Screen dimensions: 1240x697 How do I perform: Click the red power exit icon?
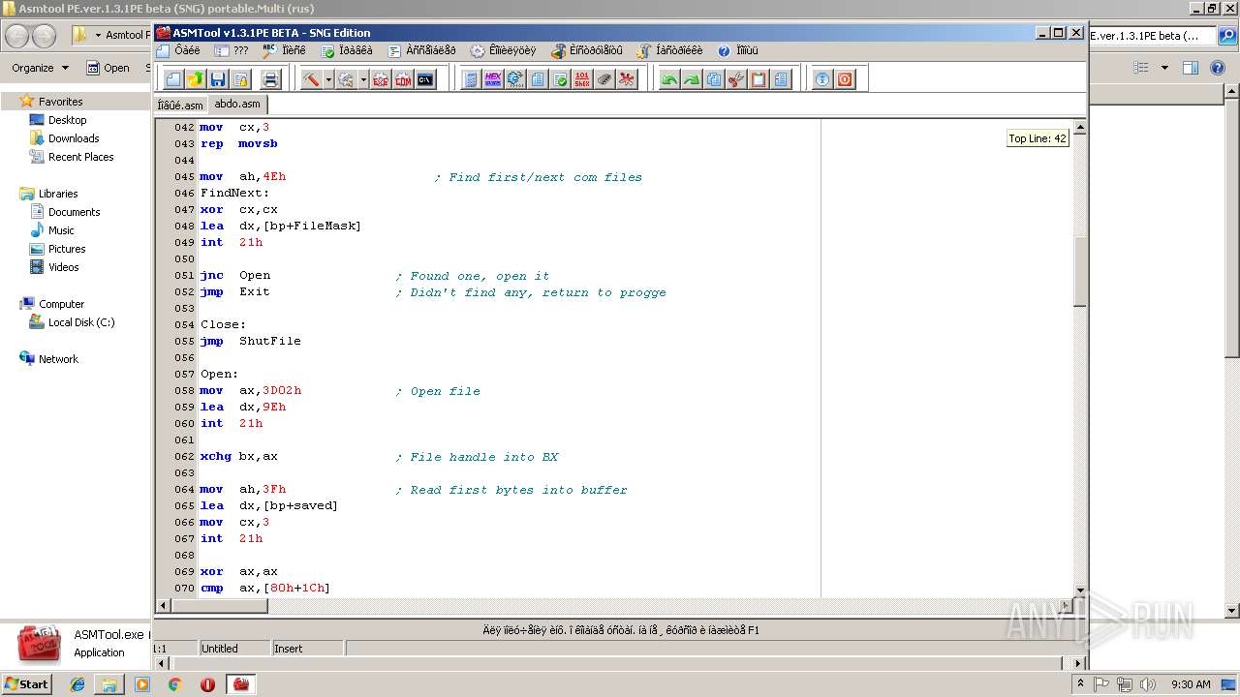point(845,79)
